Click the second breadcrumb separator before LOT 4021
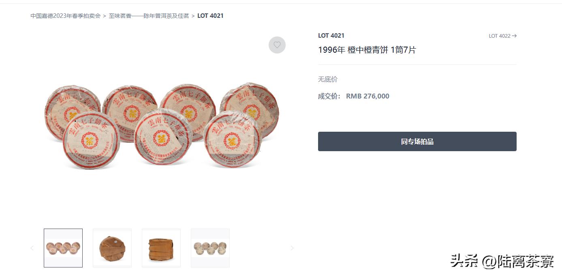This screenshot has width=562, height=276. coord(193,16)
